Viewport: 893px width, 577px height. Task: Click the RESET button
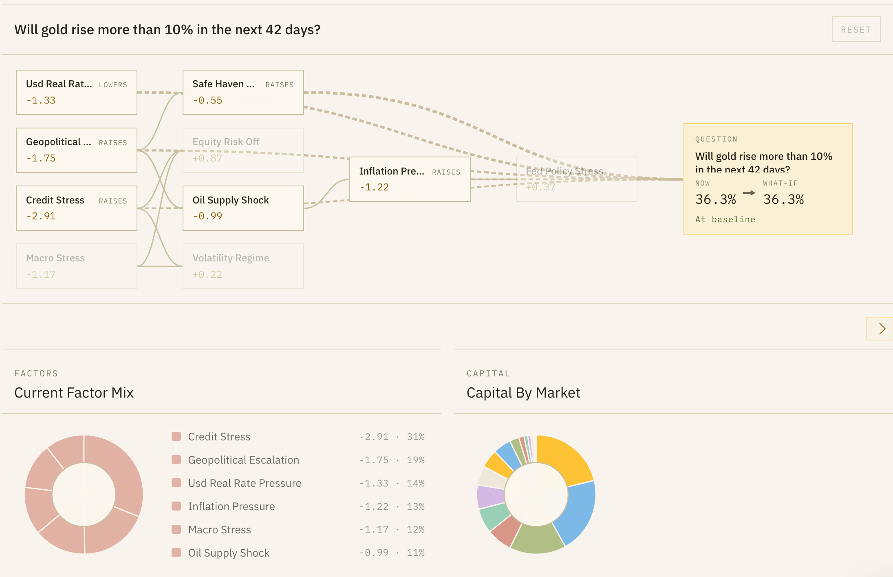tap(856, 29)
